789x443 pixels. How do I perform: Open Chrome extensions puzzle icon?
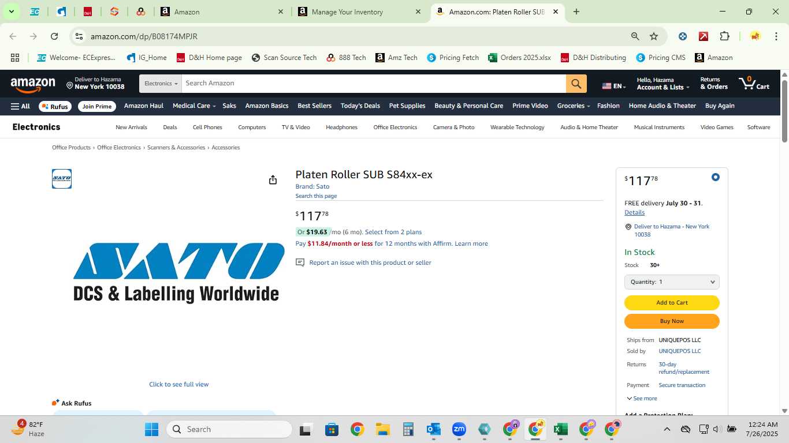tap(724, 36)
